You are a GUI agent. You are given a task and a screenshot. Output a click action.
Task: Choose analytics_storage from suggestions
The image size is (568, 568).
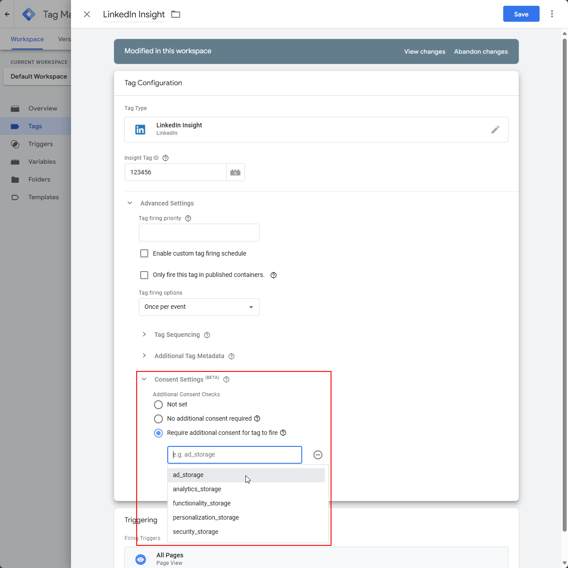pyautogui.click(x=246, y=489)
